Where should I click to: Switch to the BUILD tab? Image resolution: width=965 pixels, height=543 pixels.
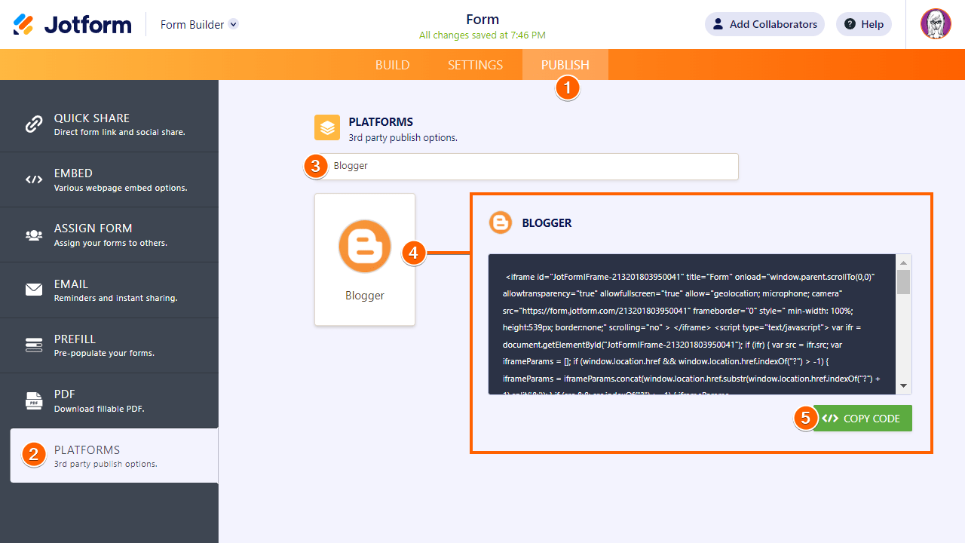coord(392,65)
